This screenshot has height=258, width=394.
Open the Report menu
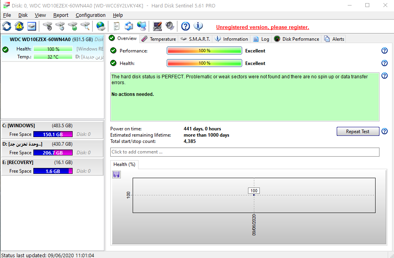pyautogui.click(x=61, y=15)
